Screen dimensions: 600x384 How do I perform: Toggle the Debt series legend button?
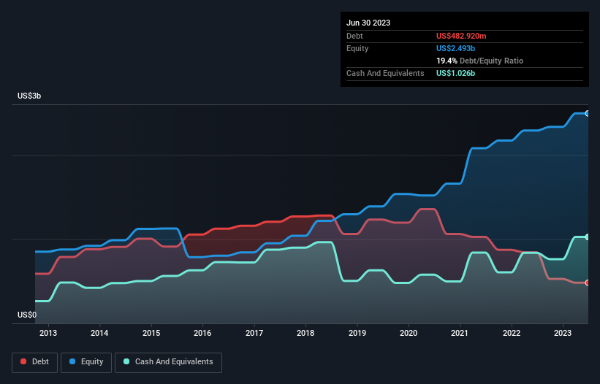click(x=35, y=362)
